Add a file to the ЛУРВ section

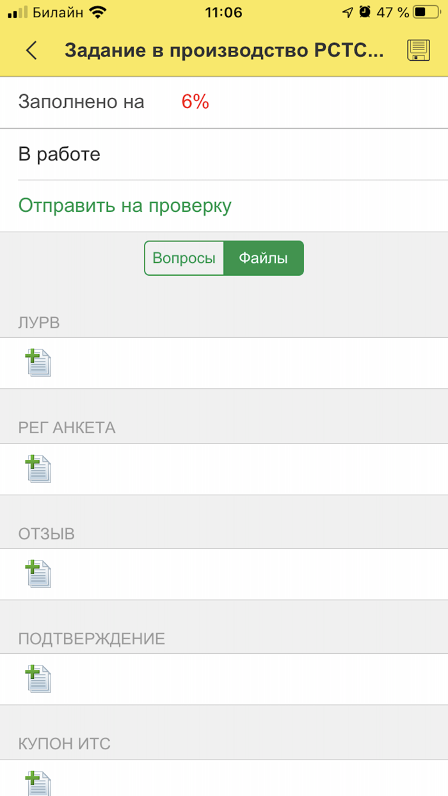click(x=38, y=363)
